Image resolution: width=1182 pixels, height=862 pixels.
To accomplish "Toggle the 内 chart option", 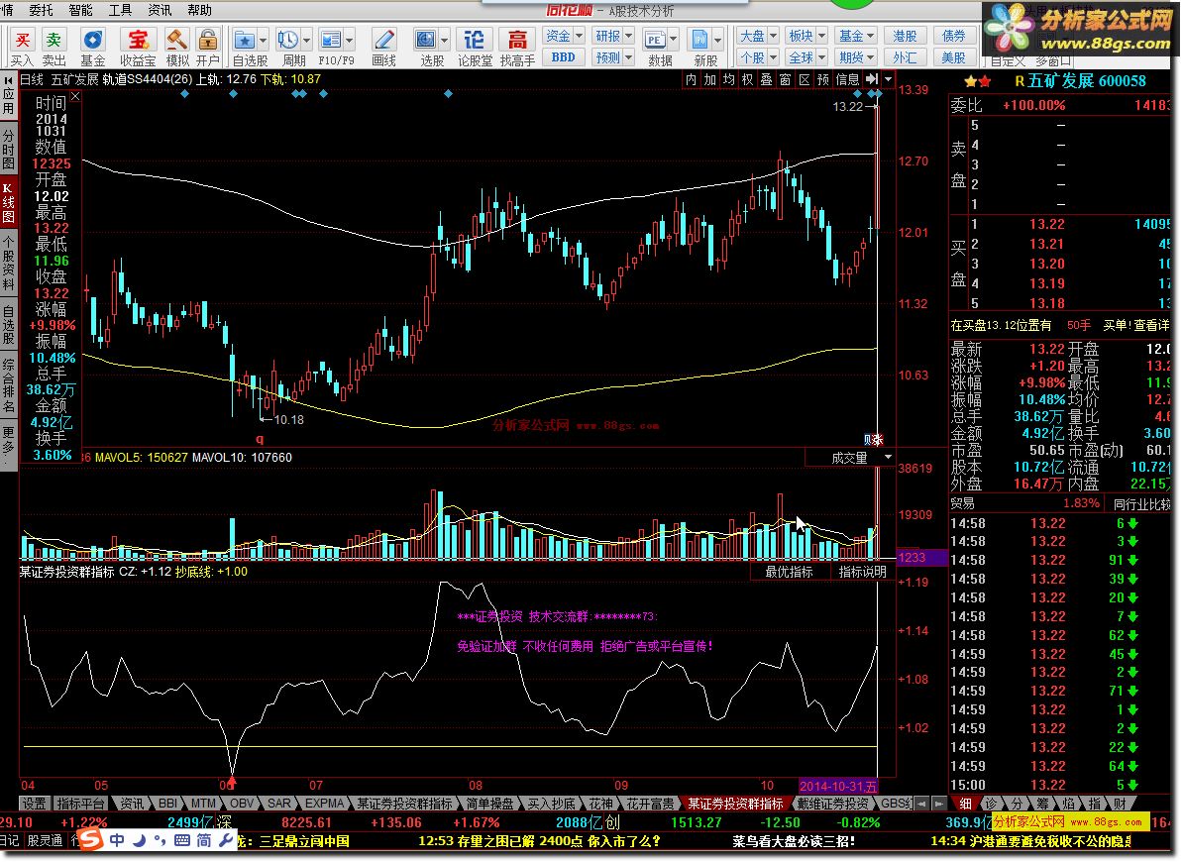I will click(x=692, y=79).
